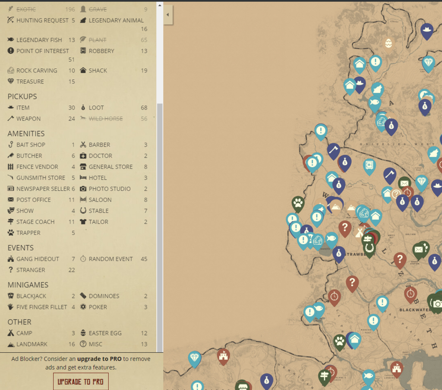Toggle the Legendary Animal category

click(x=114, y=25)
